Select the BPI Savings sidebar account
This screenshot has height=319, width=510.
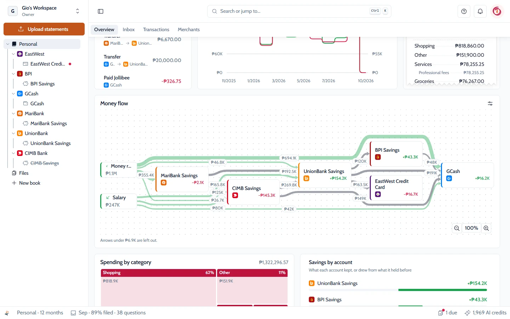click(x=42, y=84)
